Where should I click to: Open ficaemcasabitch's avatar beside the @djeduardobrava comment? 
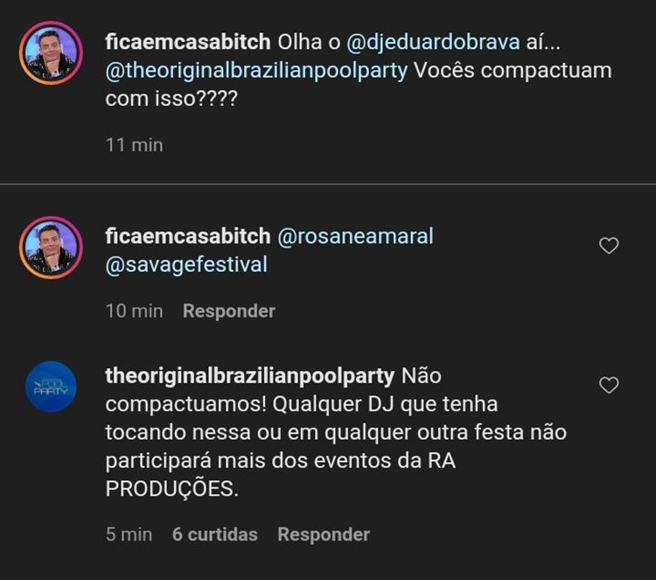51,54
